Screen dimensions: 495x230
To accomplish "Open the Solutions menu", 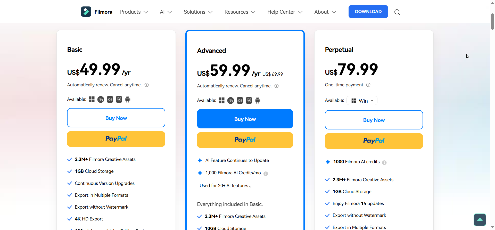I will pyautogui.click(x=198, y=12).
